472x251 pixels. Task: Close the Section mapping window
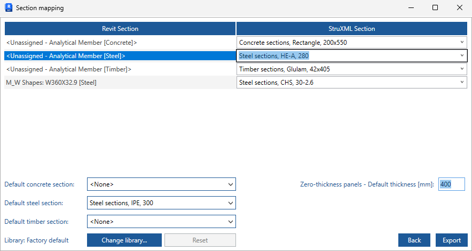click(459, 7)
